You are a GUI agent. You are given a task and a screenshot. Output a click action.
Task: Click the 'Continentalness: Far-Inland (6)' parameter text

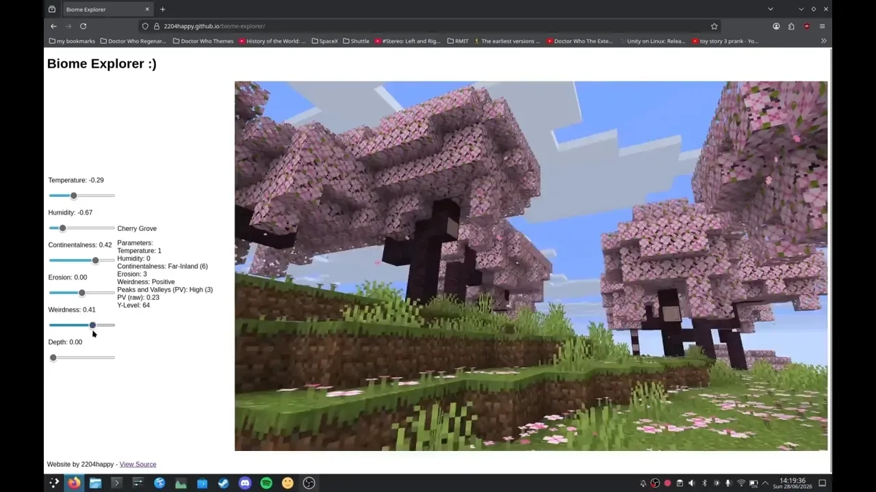(162, 266)
